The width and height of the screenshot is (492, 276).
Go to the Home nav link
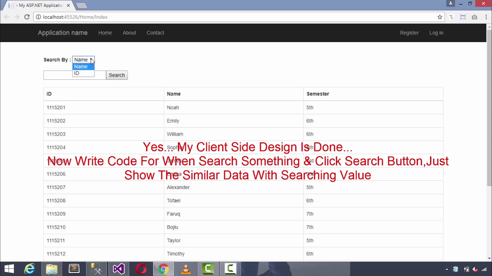pyautogui.click(x=105, y=33)
